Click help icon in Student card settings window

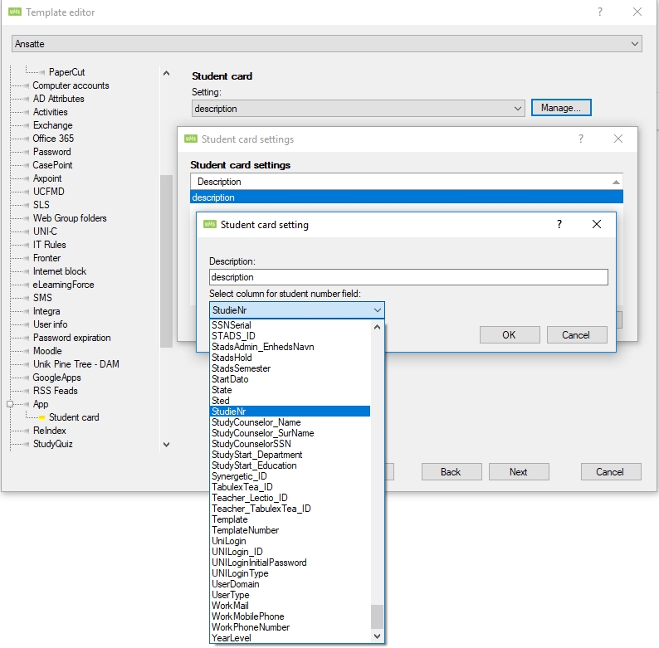click(x=581, y=139)
